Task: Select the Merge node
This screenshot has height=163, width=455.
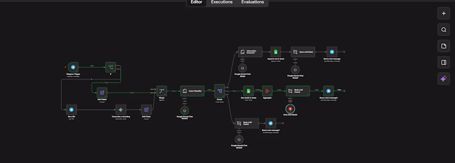Action: 162,91
